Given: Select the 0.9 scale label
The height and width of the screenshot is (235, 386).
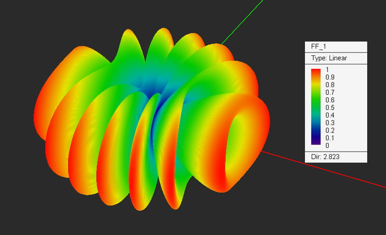Looking at the screenshot, I should (330, 78).
